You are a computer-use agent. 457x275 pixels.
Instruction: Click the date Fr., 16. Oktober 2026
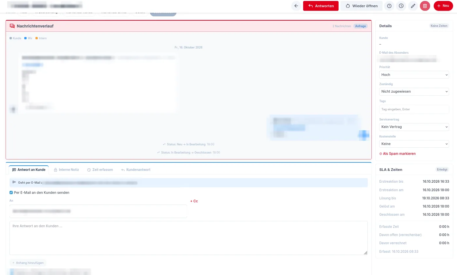tap(188, 47)
